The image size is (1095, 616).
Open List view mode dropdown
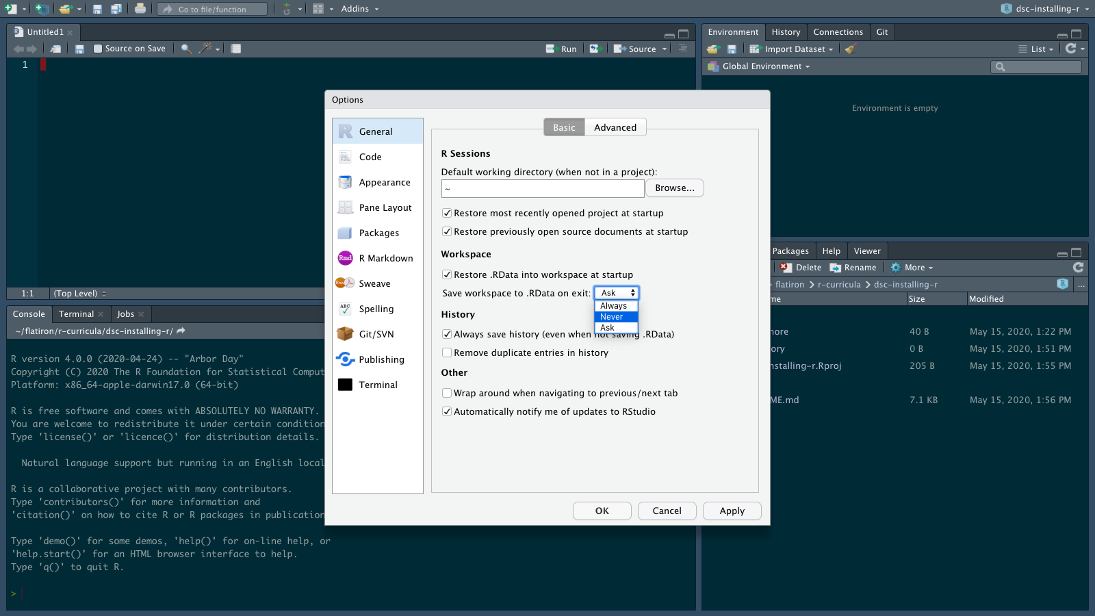pos(1036,49)
